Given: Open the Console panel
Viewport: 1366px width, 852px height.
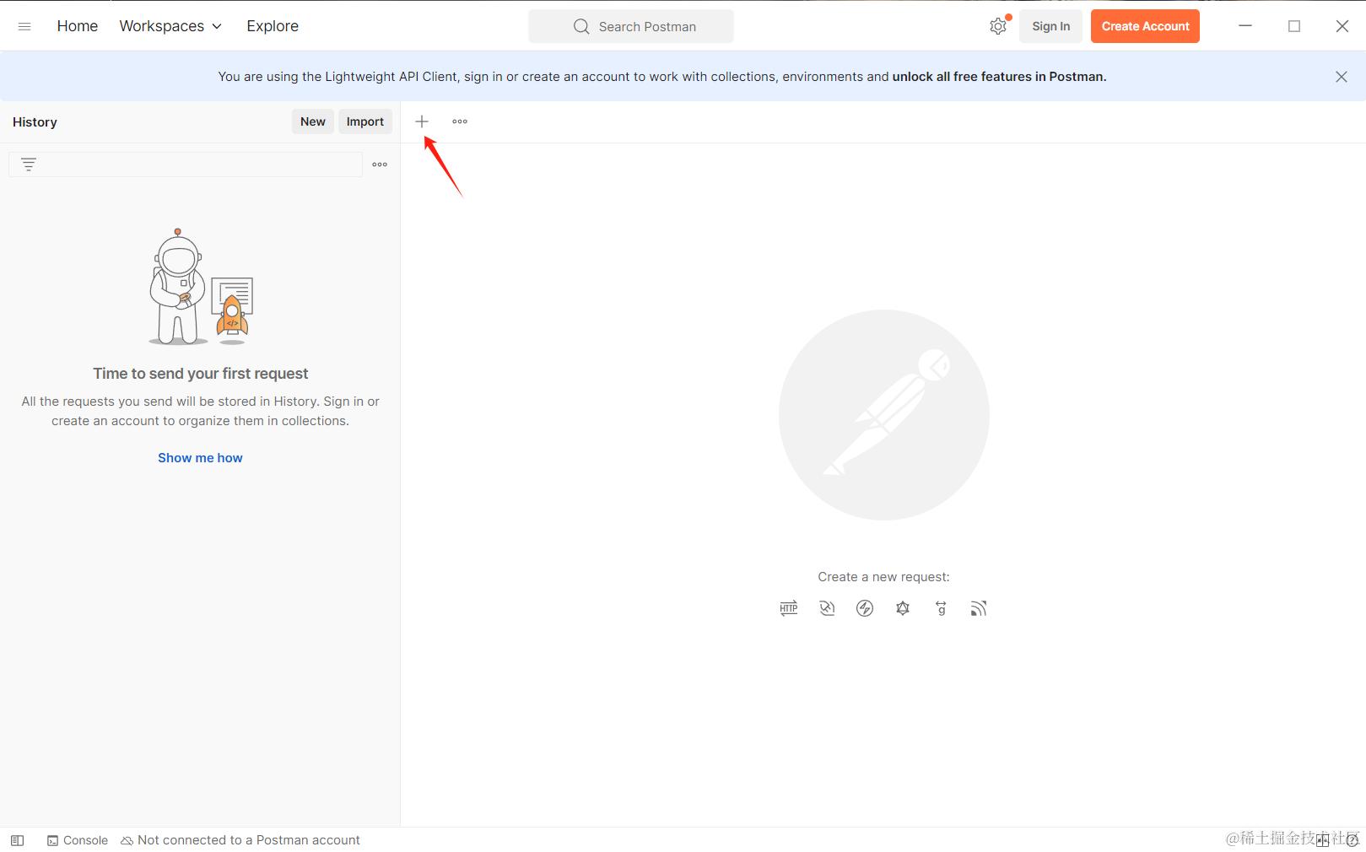Looking at the screenshot, I should [78, 840].
